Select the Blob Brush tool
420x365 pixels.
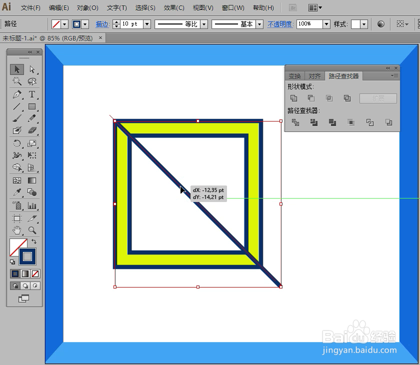coord(17,130)
